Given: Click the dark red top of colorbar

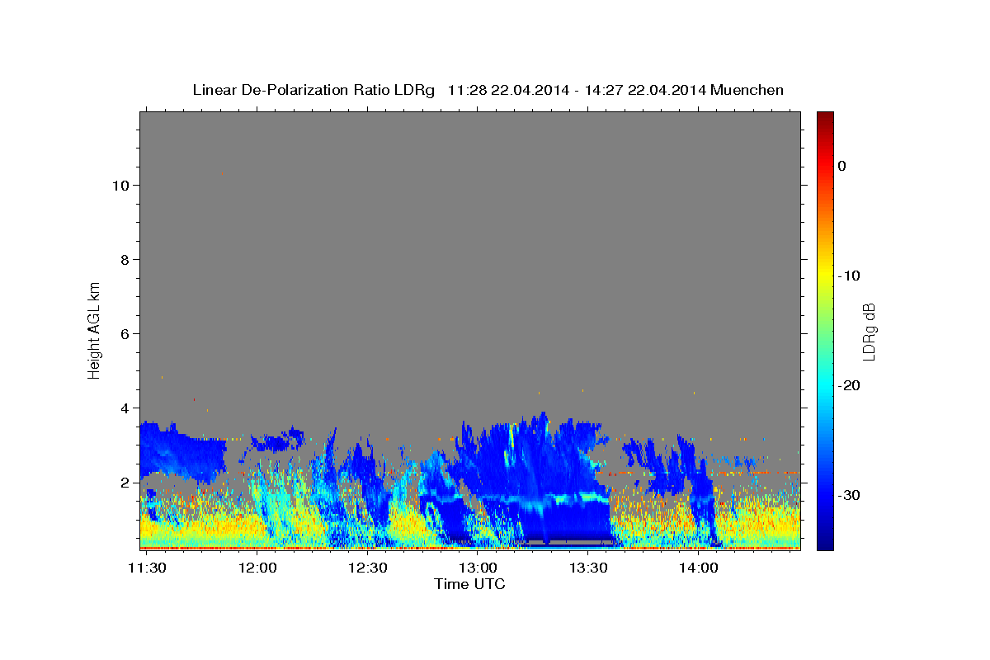Looking at the screenshot, I should coord(825,117).
